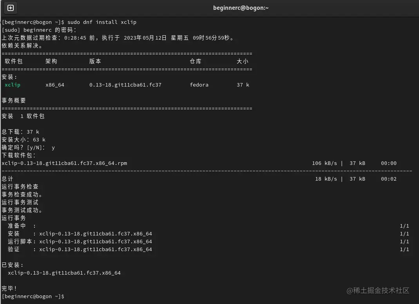This screenshot has height=304, width=419.
Task: Click the '[sudo] beginnerc 的密码:' prompt line
Action: click(x=39, y=30)
